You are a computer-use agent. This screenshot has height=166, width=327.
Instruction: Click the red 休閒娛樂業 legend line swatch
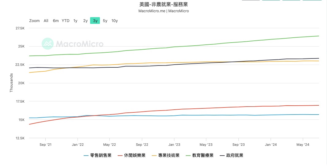(x=121, y=156)
